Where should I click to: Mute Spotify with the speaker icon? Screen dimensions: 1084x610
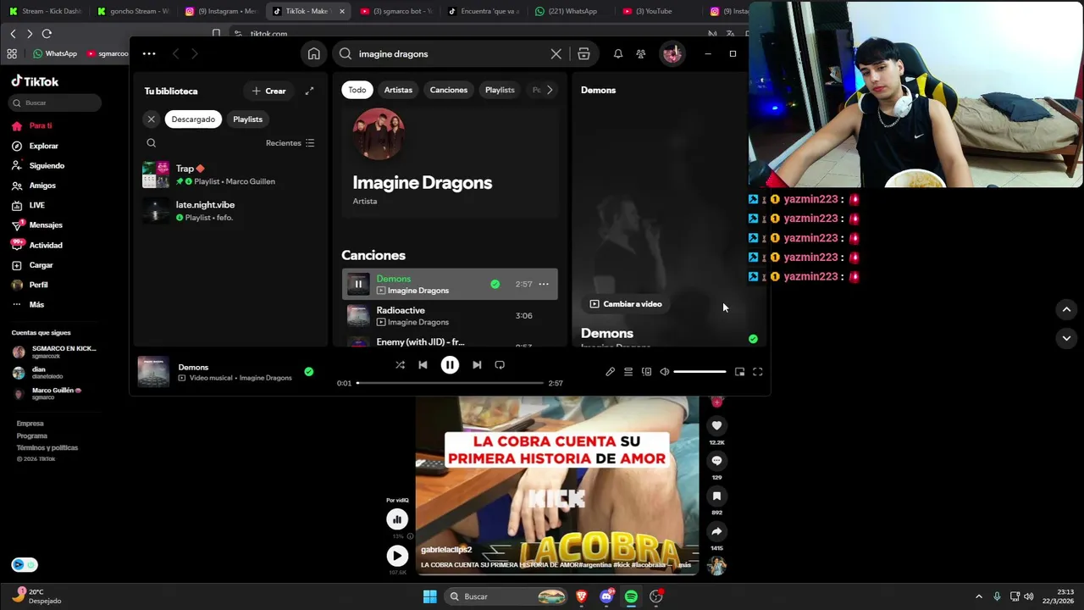[665, 372]
